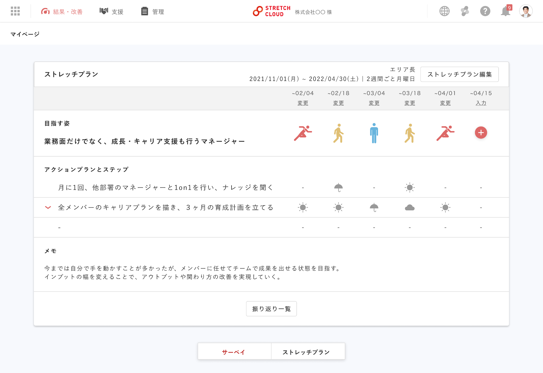Screen dimensions: 543x373
Task: Click 入力 under ~04/15
Action: tap(481, 103)
